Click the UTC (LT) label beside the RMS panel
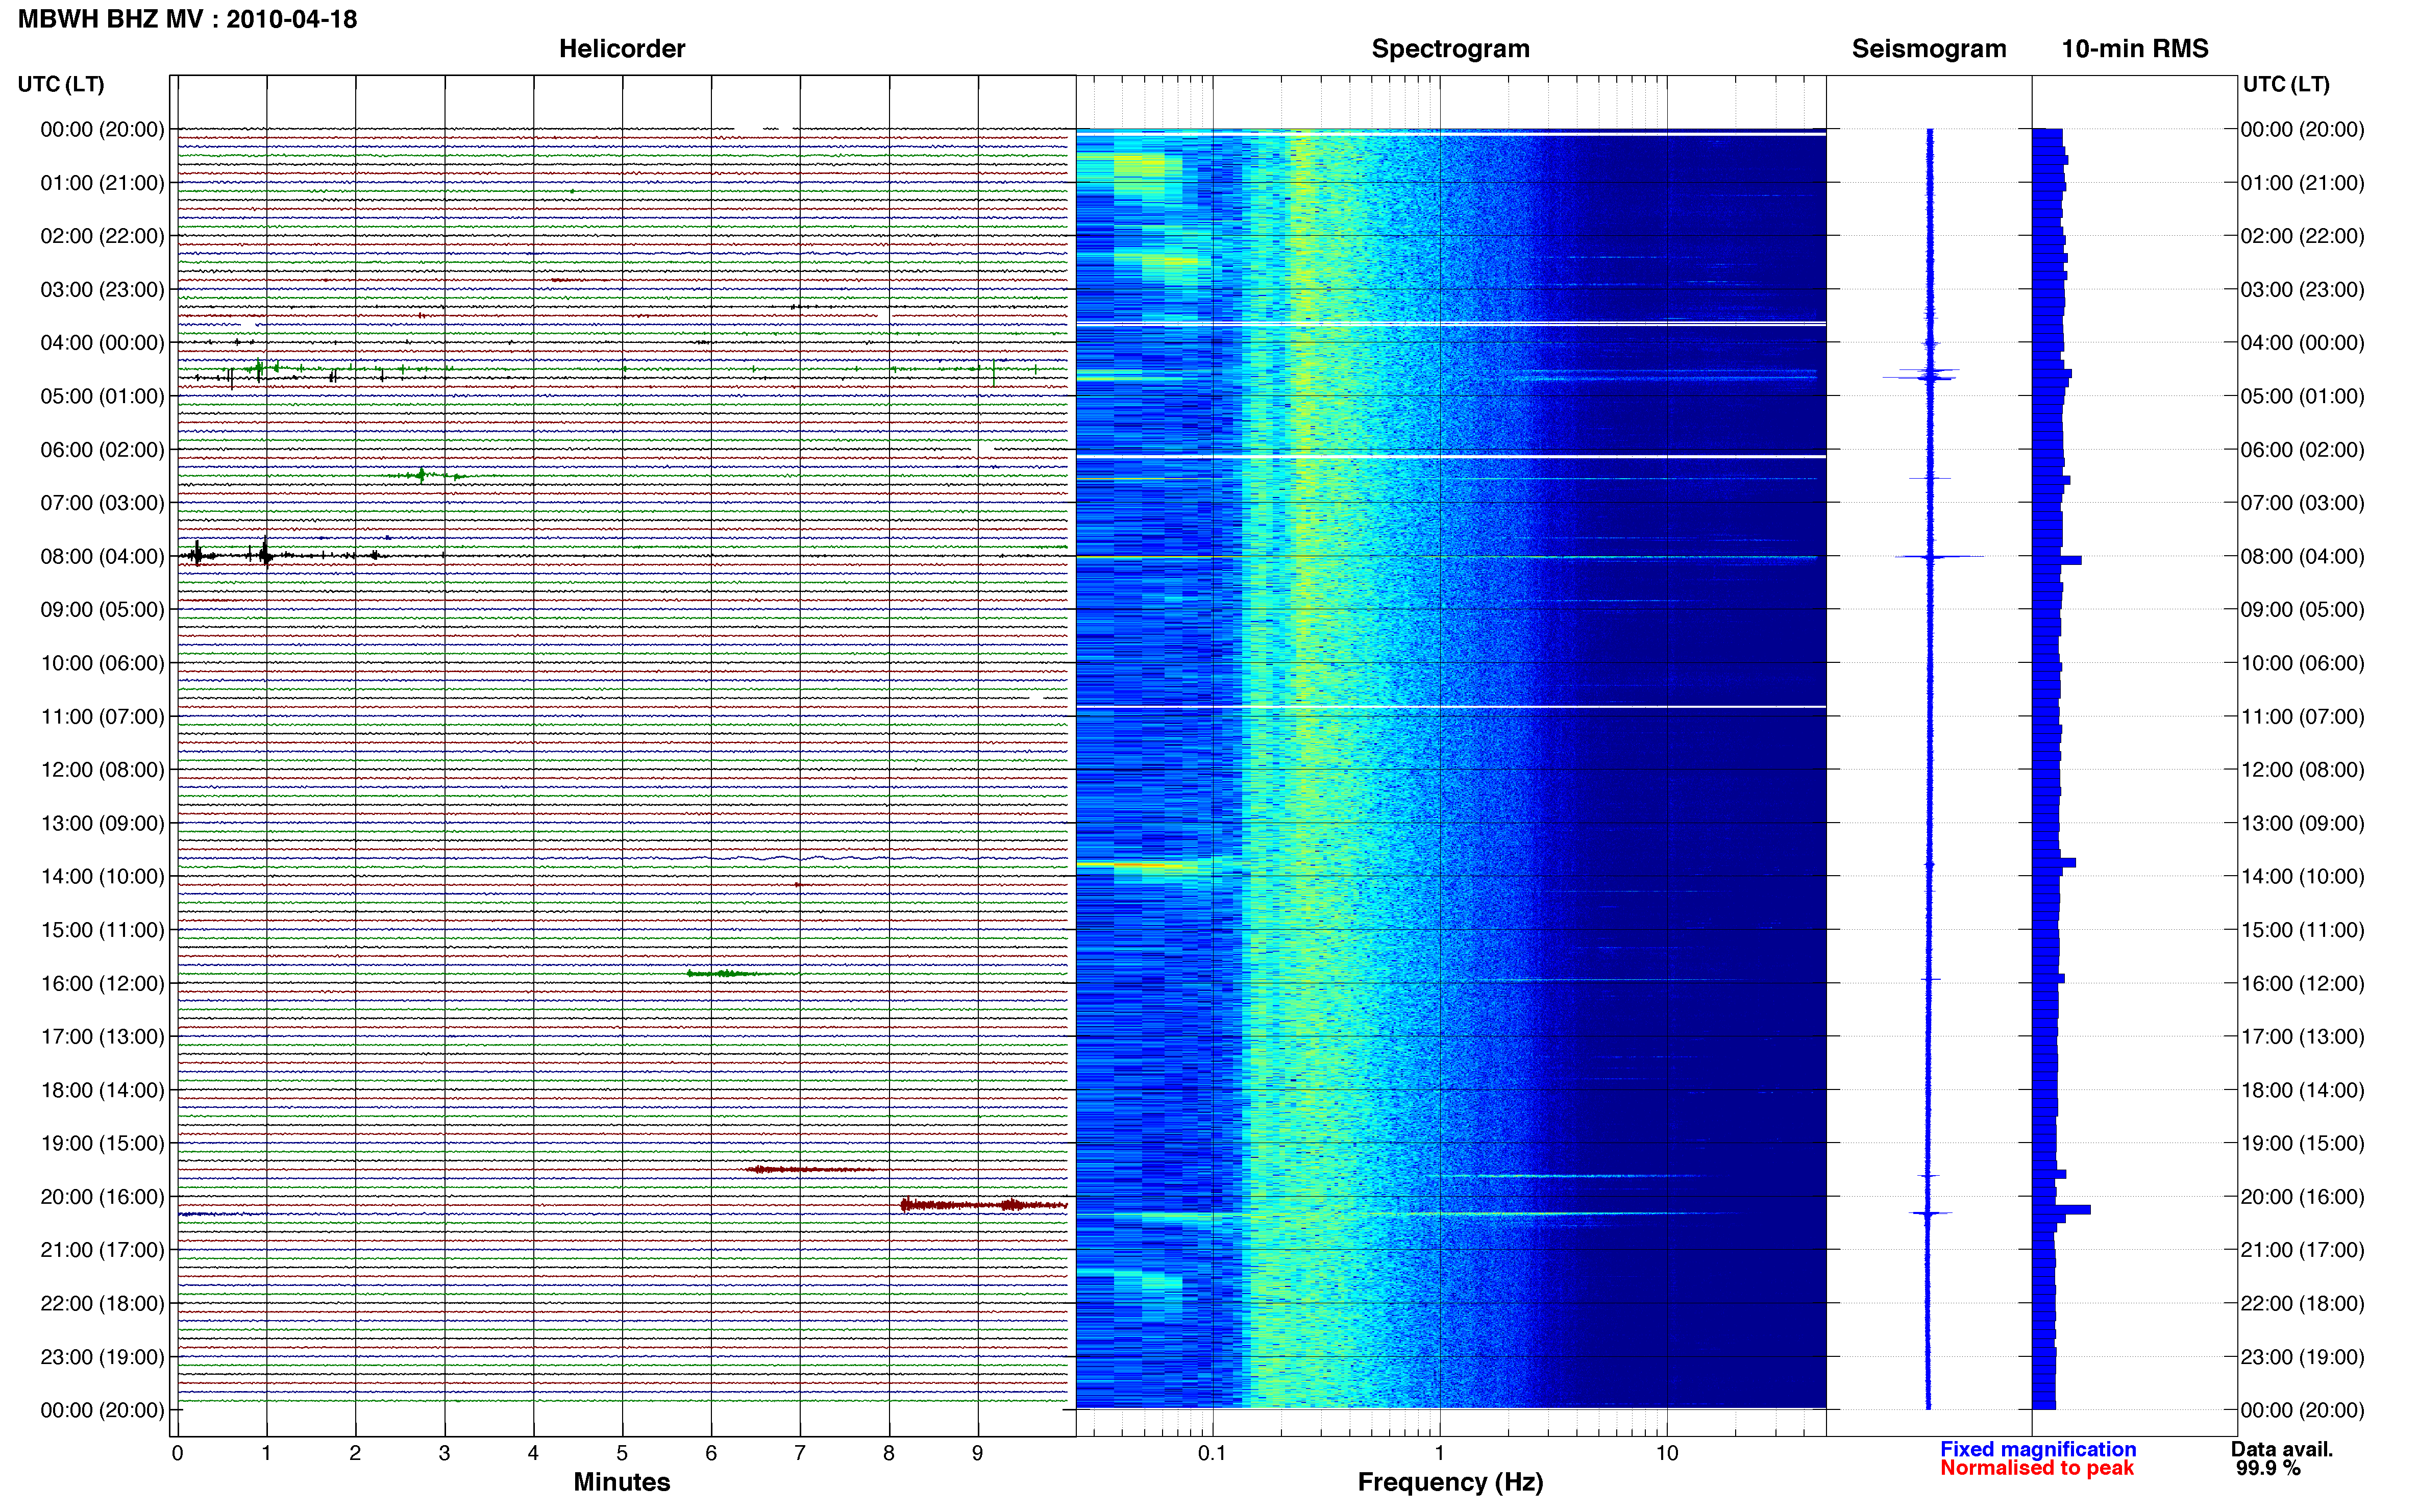This screenshot has height=1512, width=2419. (x=2286, y=84)
